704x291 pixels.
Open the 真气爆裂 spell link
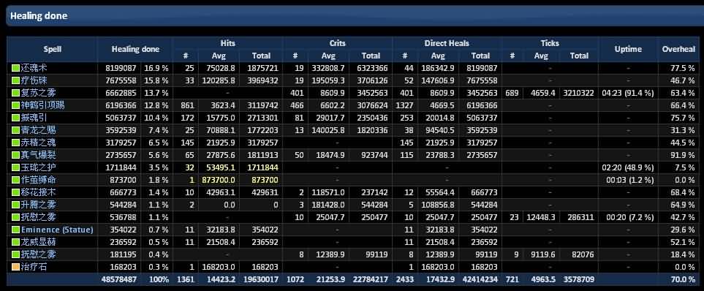[38, 155]
